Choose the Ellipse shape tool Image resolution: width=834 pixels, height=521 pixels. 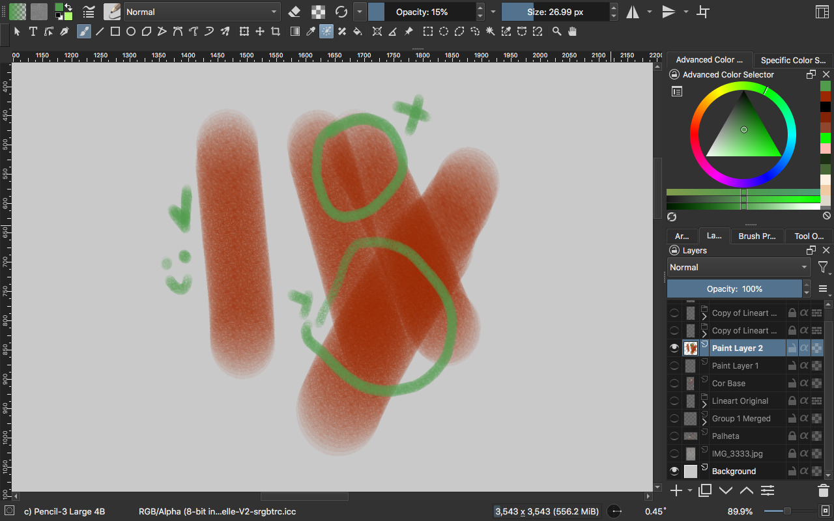[130, 31]
